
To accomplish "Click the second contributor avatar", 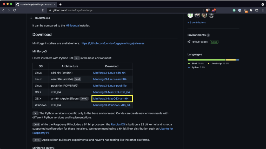I will [197, 15].
